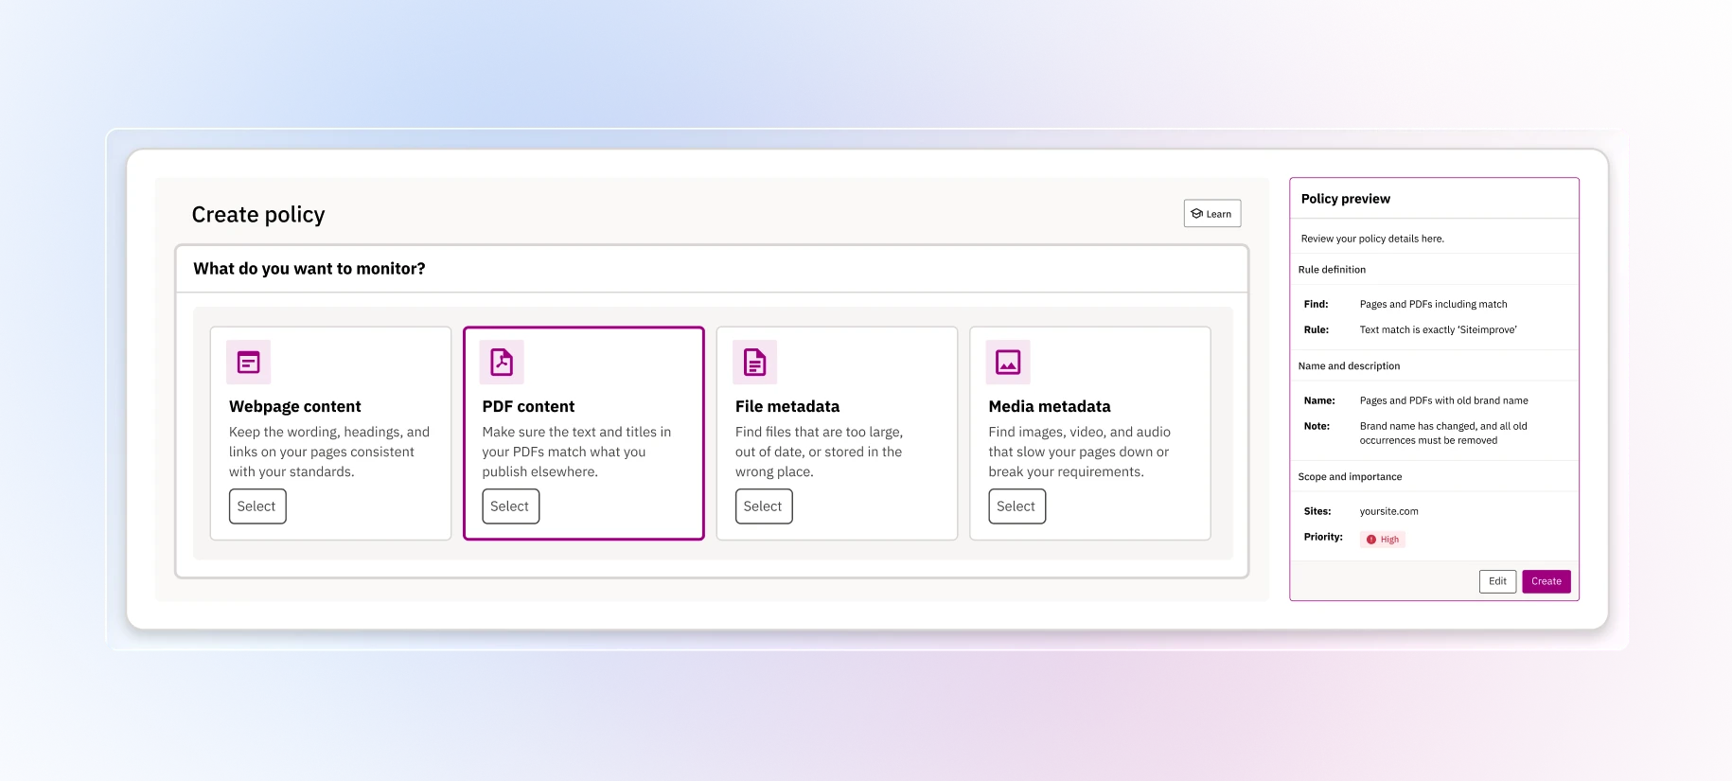Select the File metadata option
The width and height of the screenshot is (1732, 781).
pos(764,506)
